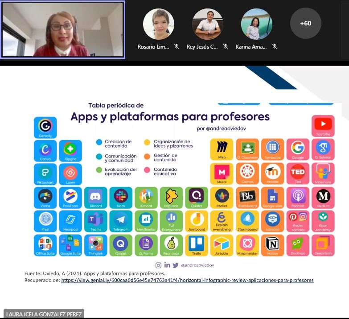Screen dimensions: 349x319
Task: Open the Miro tile
Action: pos(222,149)
